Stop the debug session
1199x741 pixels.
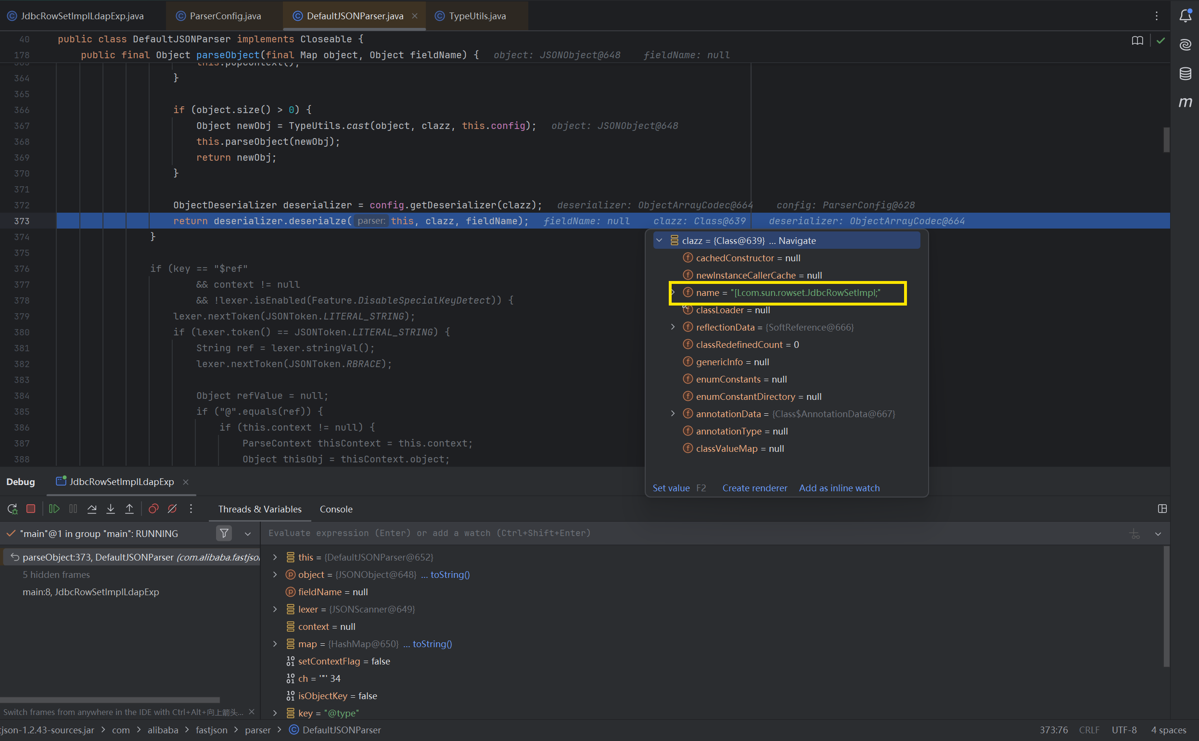click(31, 509)
